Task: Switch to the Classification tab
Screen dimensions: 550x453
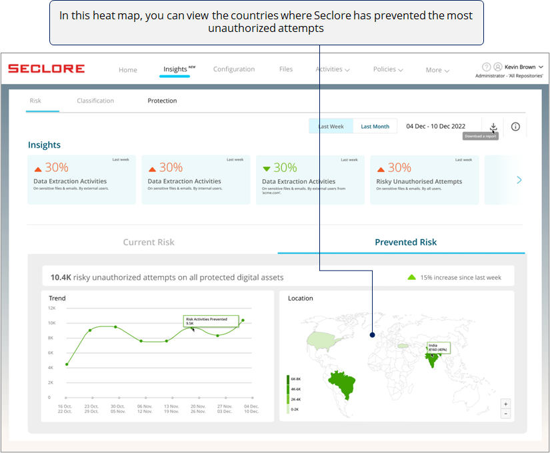Action: 95,101
